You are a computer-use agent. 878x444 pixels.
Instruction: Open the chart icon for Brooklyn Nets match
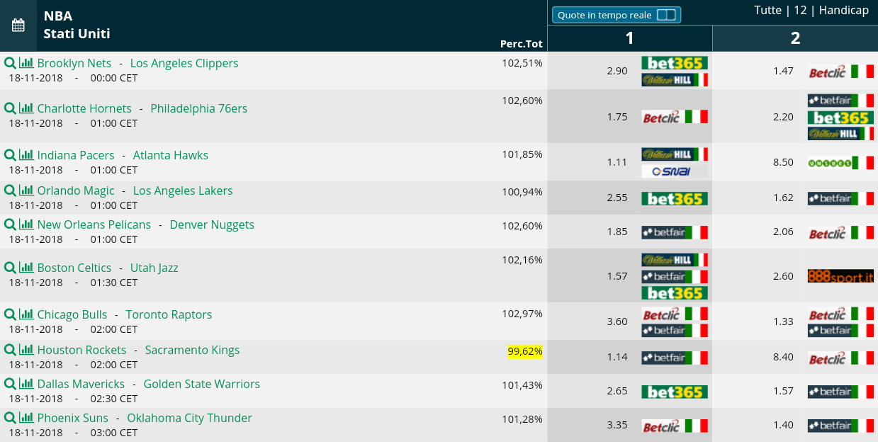click(26, 63)
